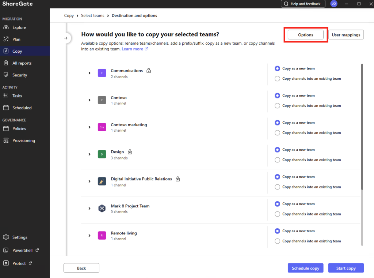The width and height of the screenshot is (374, 278).
Task: Click the Policies icon
Action: tap(6, 128)
